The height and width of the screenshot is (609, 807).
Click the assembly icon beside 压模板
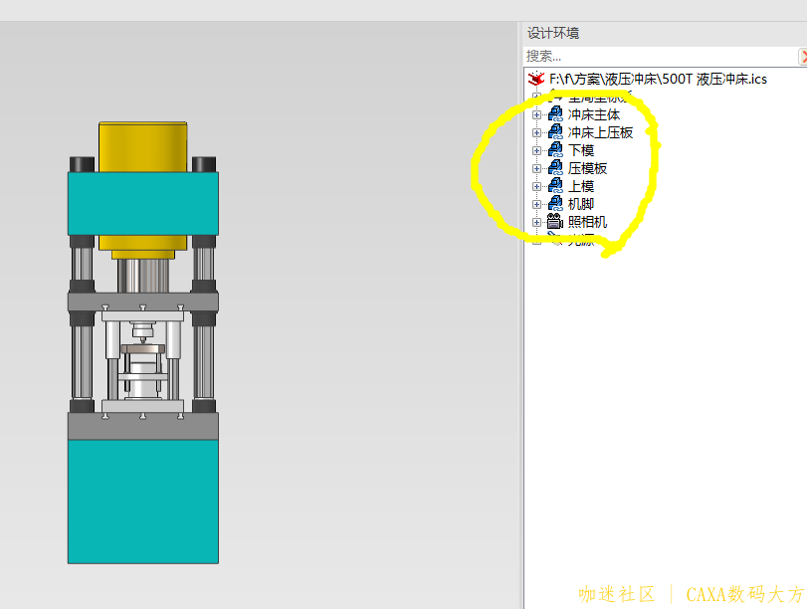click(555, 168)
